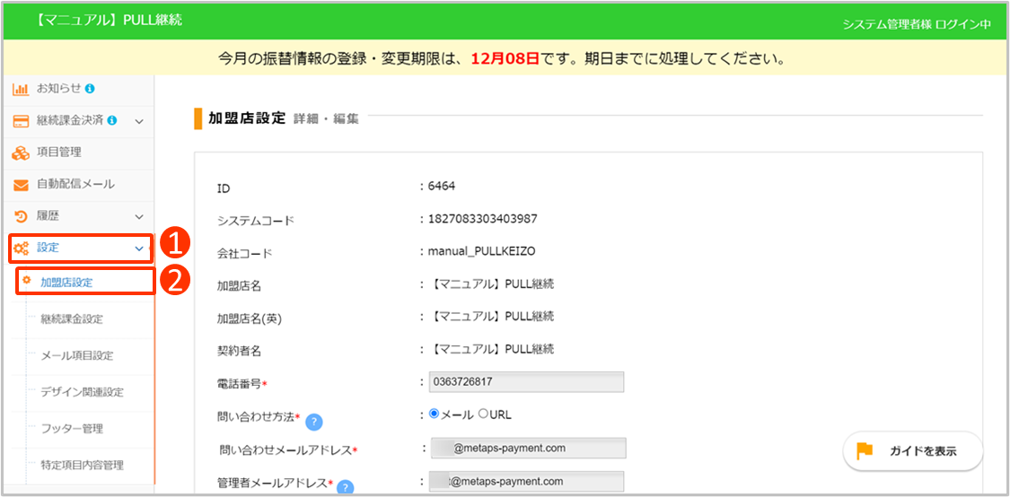This screenshot has width=1010, height=497.
Task: Click the history clock icon for 履歴
Action: tap(20, 216)
